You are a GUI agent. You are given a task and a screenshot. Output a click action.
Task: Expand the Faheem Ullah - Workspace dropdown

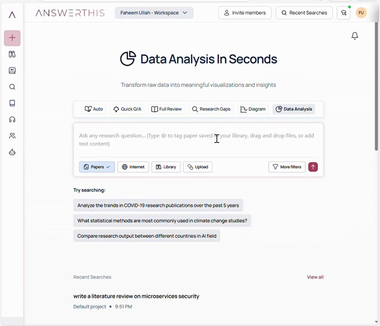pyautogui.click(x=154, y=13)
